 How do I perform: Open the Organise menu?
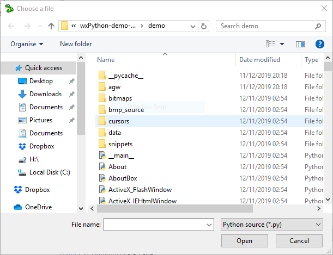27,44
